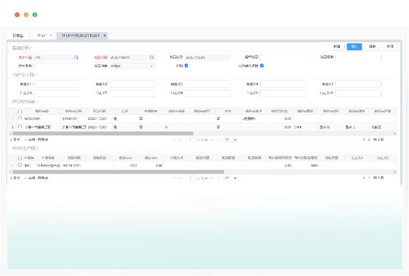Click page number box in PFEP生产线 pager
The height and width of the screenshot is (276, 409).
click(x=192, y=178)
